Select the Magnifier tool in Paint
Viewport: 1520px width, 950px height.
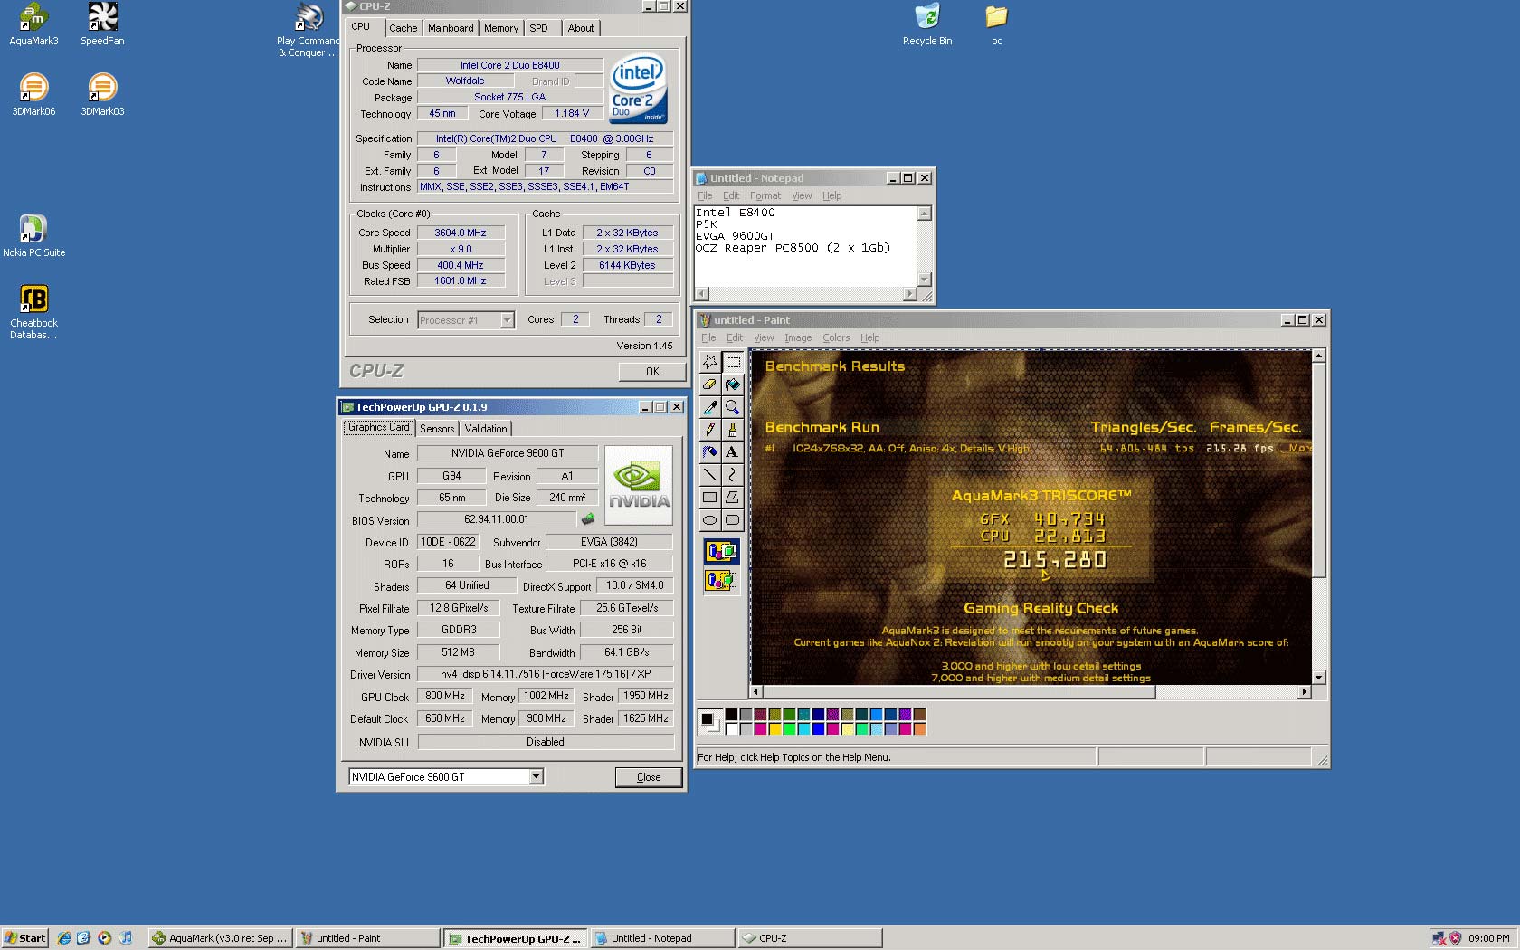(x=733, y=407)
